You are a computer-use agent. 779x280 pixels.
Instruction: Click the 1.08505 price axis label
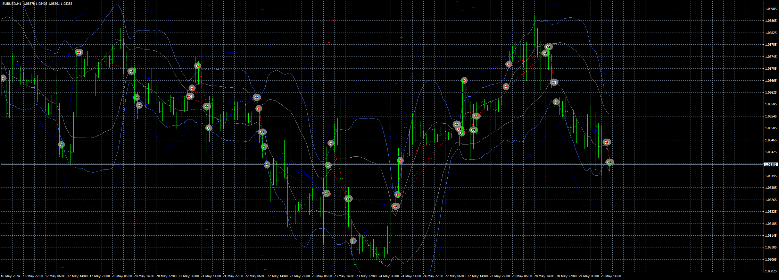coord(771,128)
